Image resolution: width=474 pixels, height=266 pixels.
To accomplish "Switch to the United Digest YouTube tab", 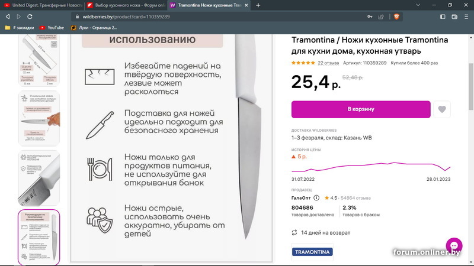I will click(x=42, y=5).
